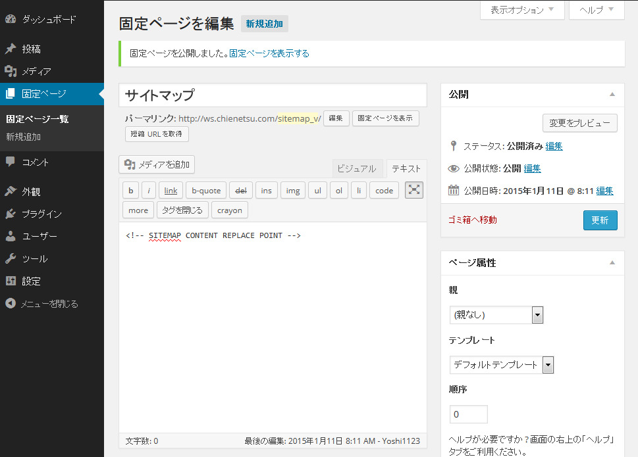The image size is (638, 457).
Task: Click the サイトマップ title field
Action: (x=273, y=95)
